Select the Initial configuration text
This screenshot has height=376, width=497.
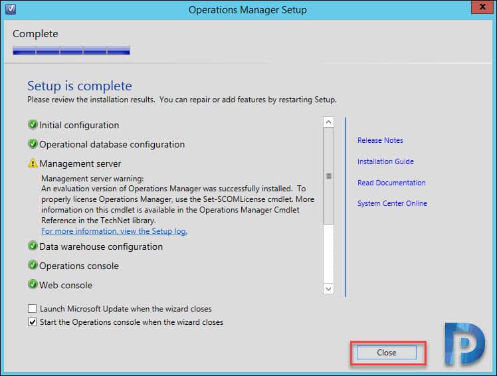click(79, 126)
